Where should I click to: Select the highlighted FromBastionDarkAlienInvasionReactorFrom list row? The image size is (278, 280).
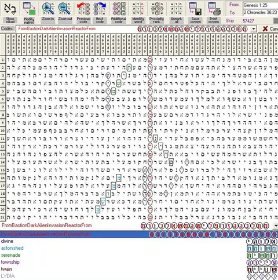pyautogui.click(x=139, y=234)
